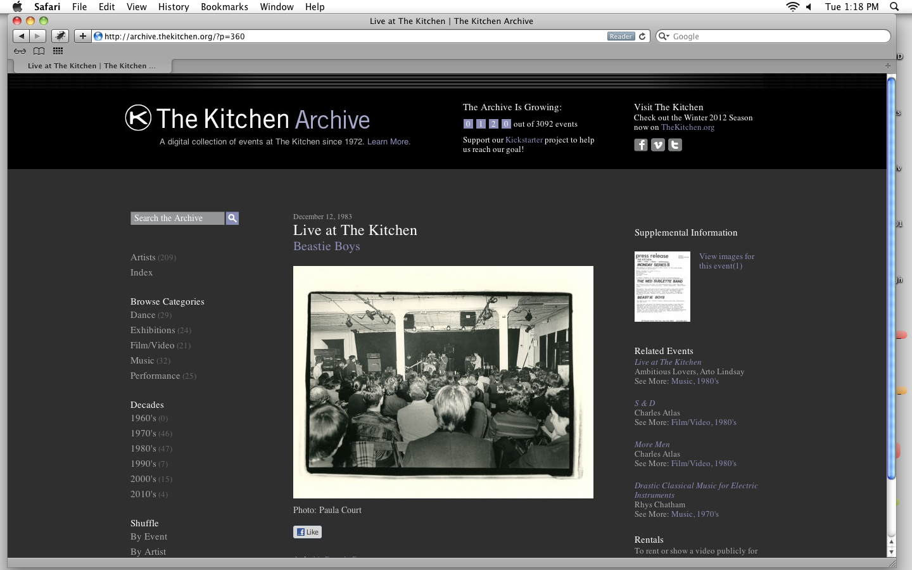The image size is (912, 570).
Task: Browse the Music category in the sidebar
Action: pyautogui.click(x=142, y=360)
